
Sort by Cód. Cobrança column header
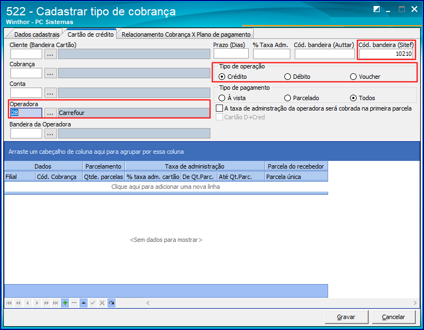tap(59, 177)
